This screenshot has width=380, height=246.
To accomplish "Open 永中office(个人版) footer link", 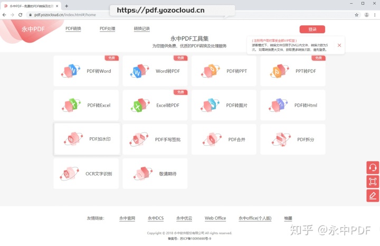I will click(255, 218).
